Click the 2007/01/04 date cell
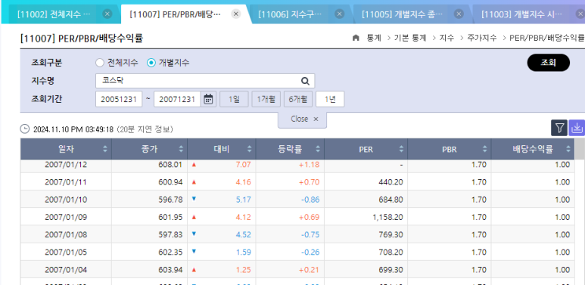Screen dimensions: 585x285 (66, 270)
